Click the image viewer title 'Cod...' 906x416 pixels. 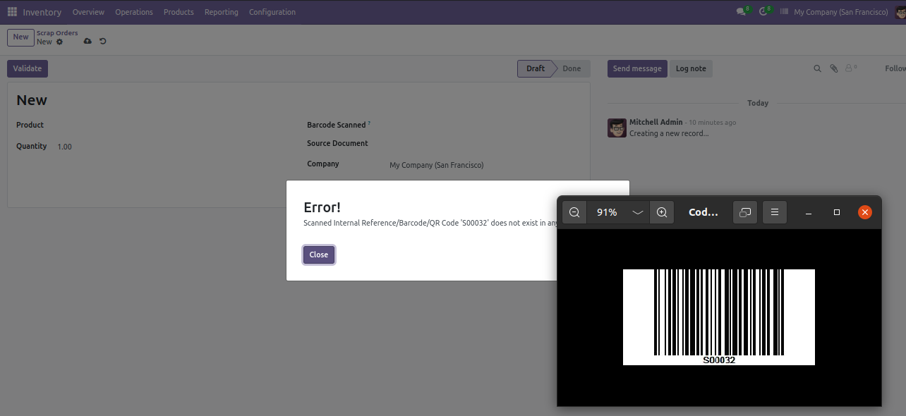(703, 212)
